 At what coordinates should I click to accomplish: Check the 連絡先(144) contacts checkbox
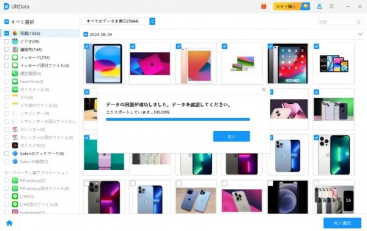click(7, 49)
